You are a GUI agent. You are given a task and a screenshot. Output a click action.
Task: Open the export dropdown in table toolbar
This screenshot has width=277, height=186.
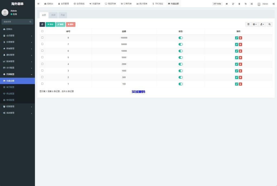[x=262, y=24]
